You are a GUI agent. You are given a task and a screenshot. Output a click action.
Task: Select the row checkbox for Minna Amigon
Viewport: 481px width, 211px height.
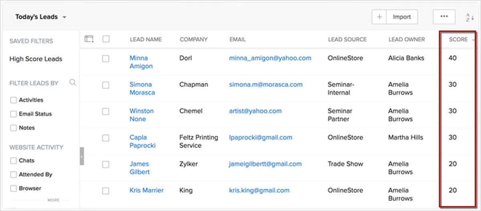105,59
